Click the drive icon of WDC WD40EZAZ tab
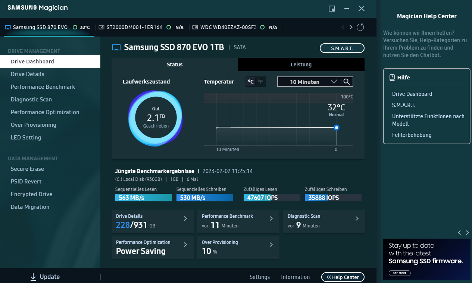Image resolution: width=472 pixels, height=283 pixels. [195, 27]
